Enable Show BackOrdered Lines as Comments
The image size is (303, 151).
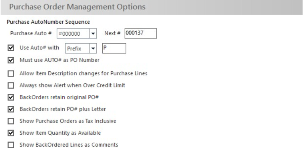pos(11,145)
